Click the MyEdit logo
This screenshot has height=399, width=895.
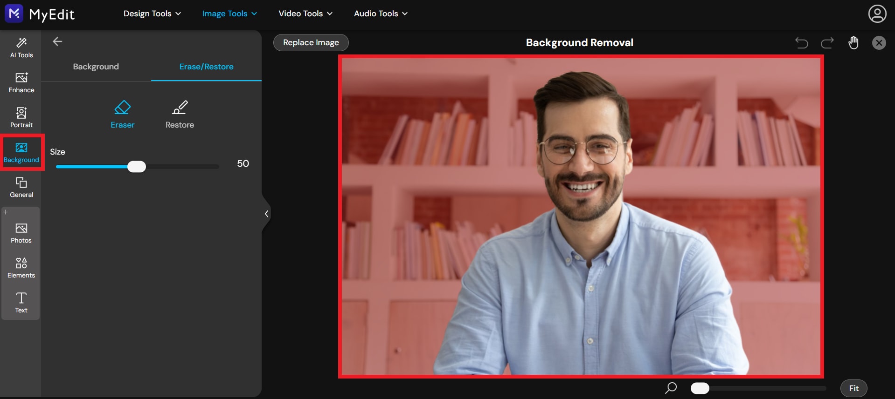point(40,14)
